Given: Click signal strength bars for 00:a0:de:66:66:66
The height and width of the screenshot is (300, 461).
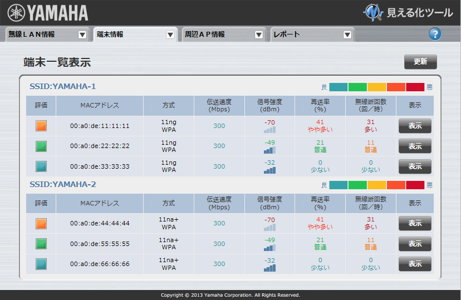Looking at the screenshot, I should coord(269,268).
